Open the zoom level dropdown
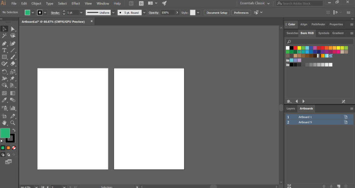355x188 pixels. click(36, 187)
